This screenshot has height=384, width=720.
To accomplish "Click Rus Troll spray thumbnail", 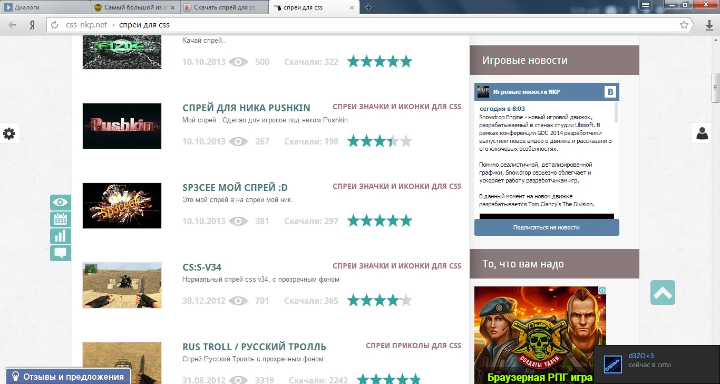I will [122, 363].
